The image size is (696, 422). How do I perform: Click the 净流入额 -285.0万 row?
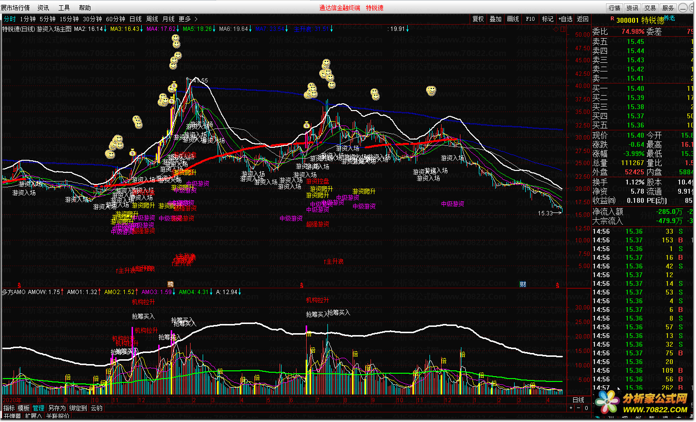(643, 211)
